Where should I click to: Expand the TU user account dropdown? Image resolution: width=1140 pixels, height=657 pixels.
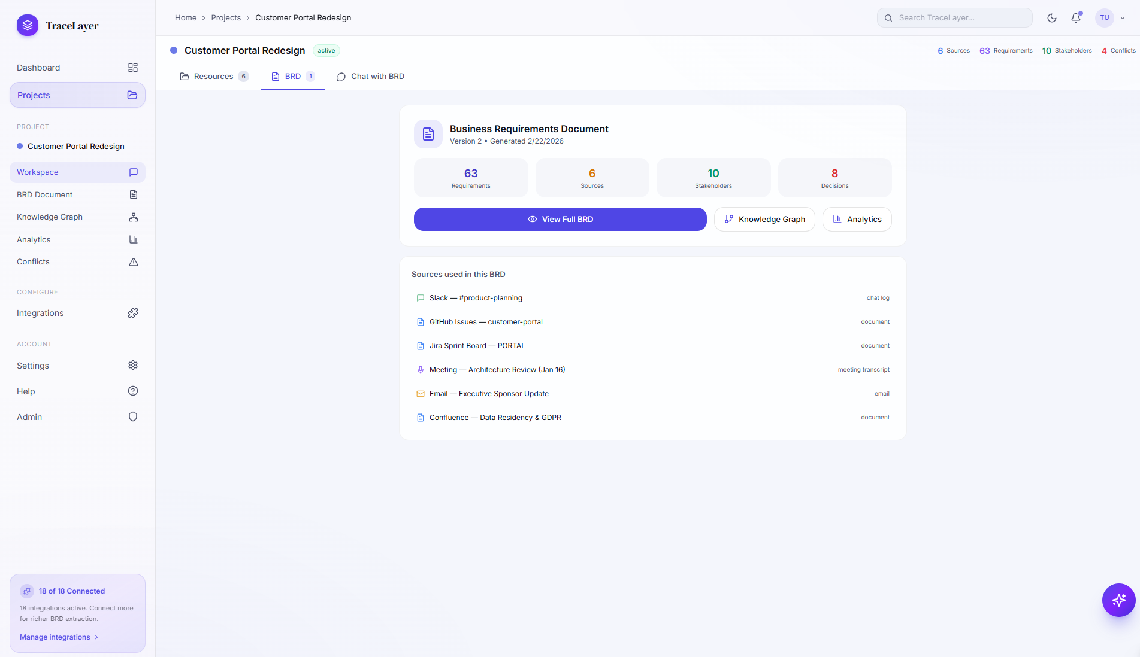(1111, 18)
